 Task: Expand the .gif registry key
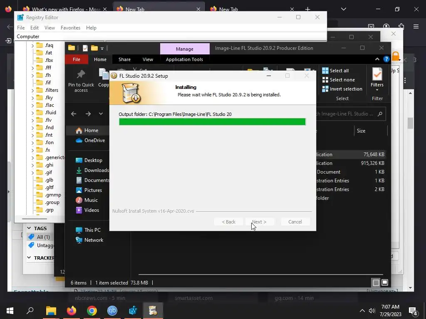coord(32,172)
